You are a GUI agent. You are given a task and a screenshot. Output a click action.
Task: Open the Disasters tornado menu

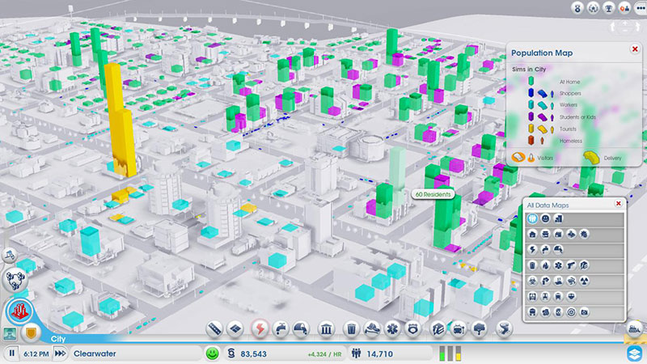504,329
